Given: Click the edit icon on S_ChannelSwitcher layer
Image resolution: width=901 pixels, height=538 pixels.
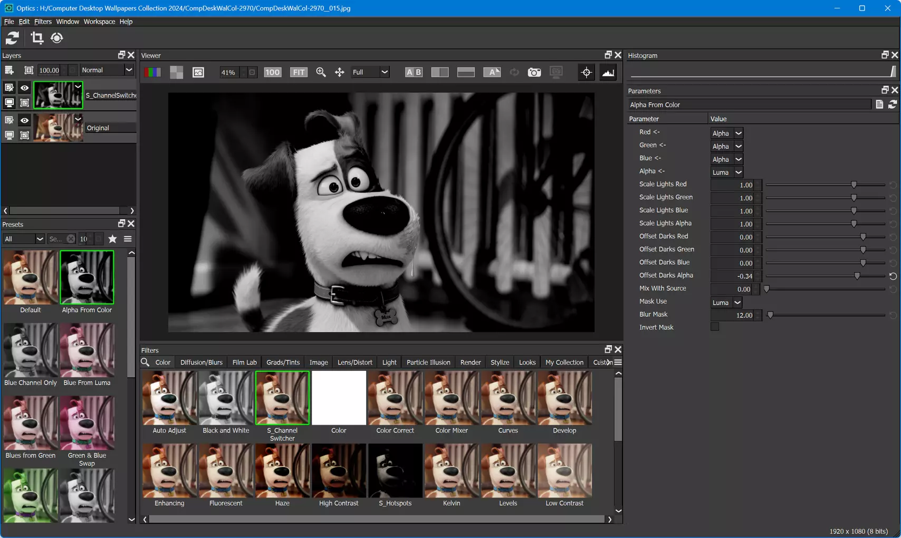Looking at the screenshot, I should click(x=9, y=88).
